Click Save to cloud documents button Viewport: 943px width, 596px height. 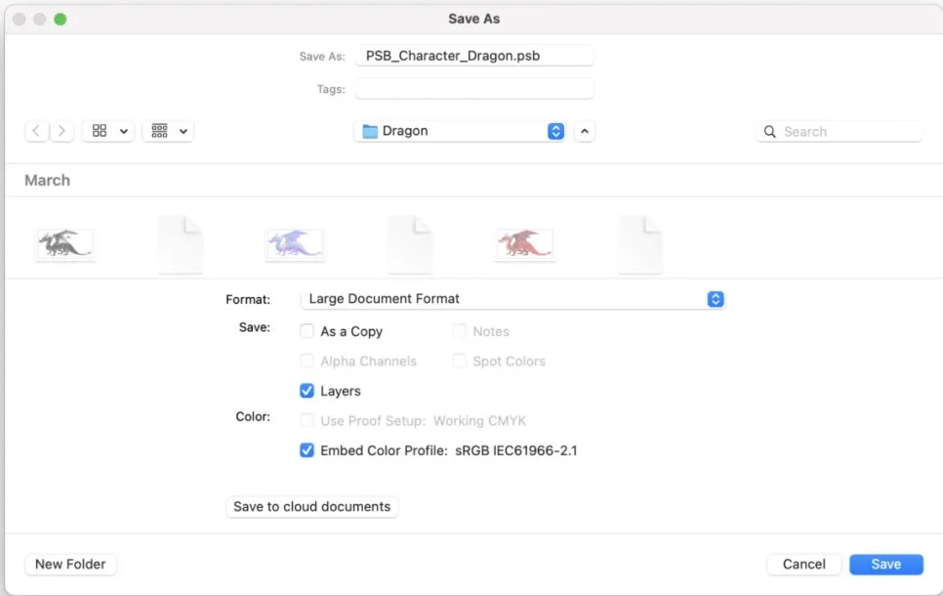click(x=311, y=507)
